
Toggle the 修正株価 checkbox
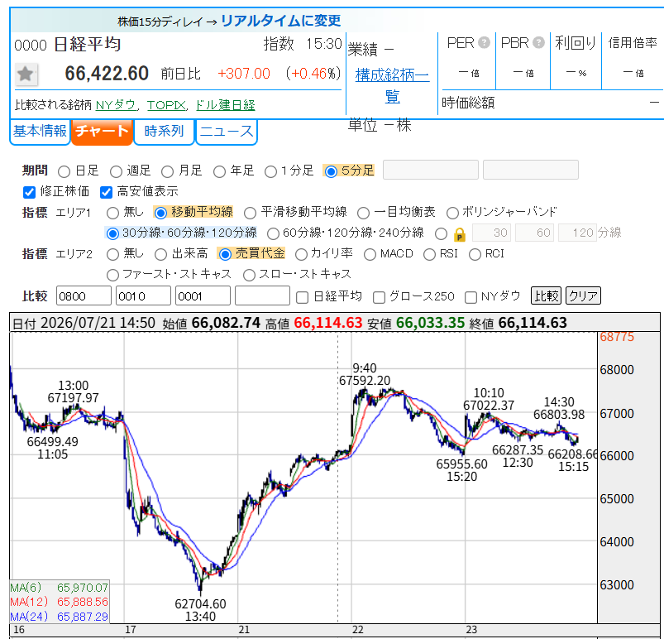pos(29,192)
